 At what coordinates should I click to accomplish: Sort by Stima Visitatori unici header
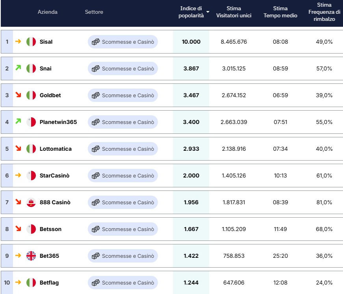click(x=234, y=12)
